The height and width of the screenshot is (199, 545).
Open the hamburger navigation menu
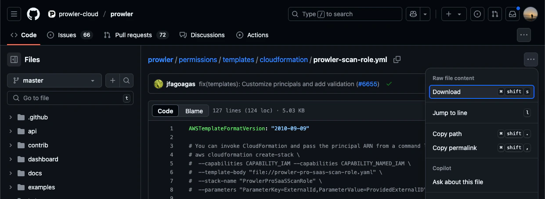[14, 14]
